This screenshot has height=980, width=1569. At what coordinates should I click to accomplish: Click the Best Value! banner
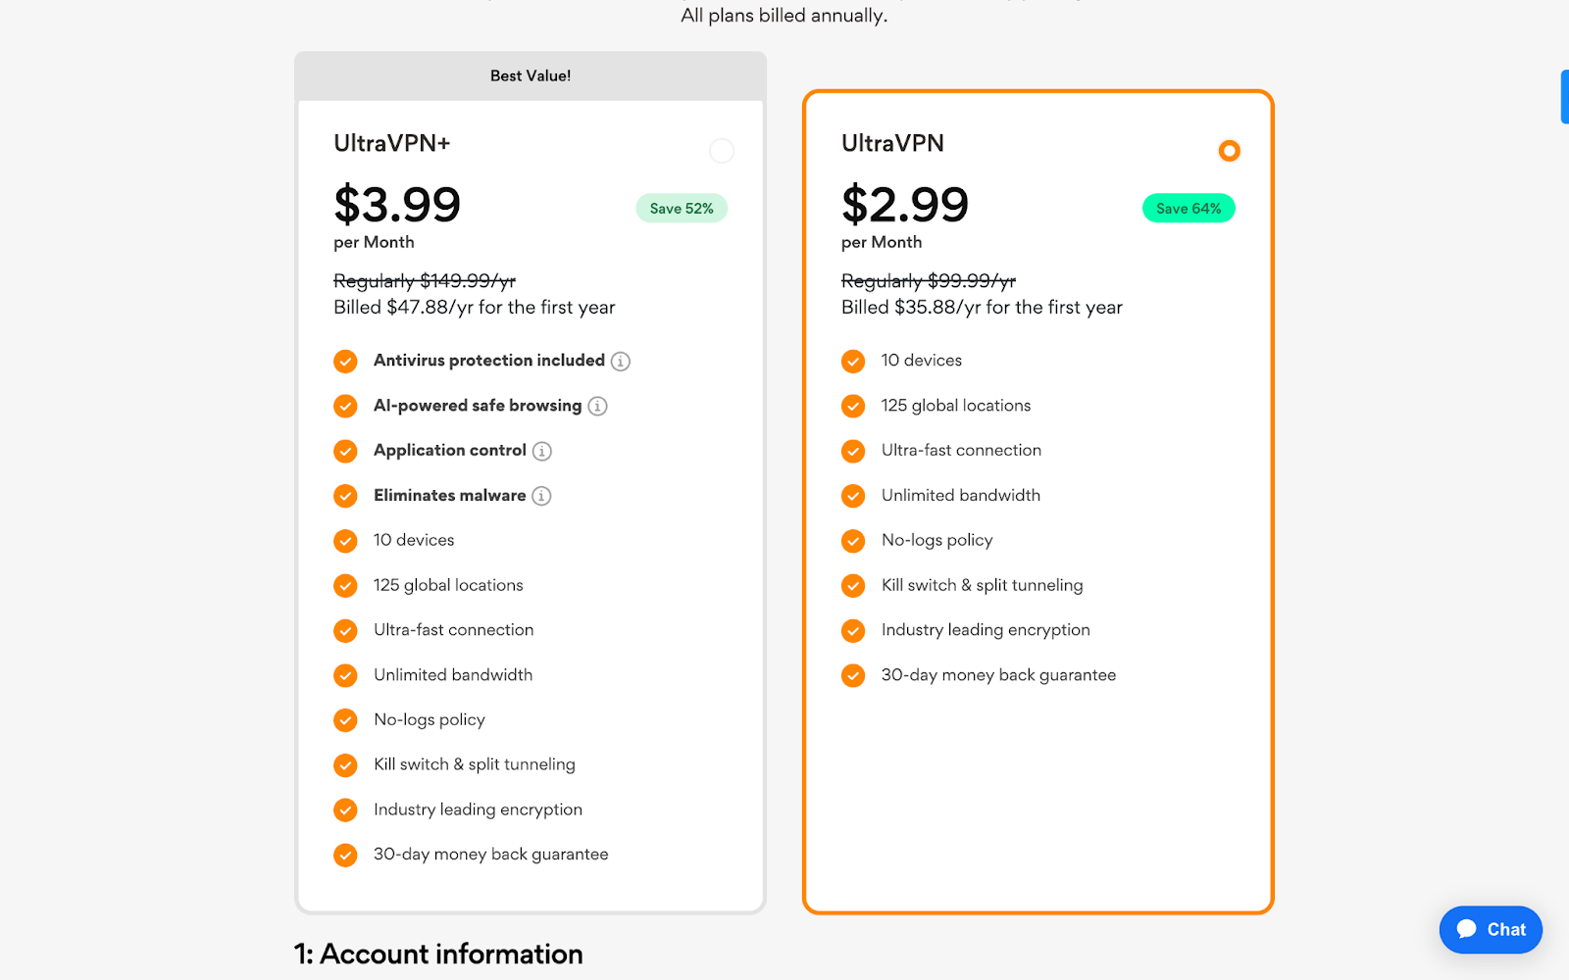pyautogui.click(x=531, y=76)
